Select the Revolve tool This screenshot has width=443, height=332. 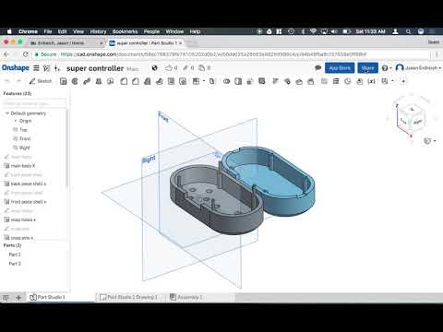pos(75,81)
